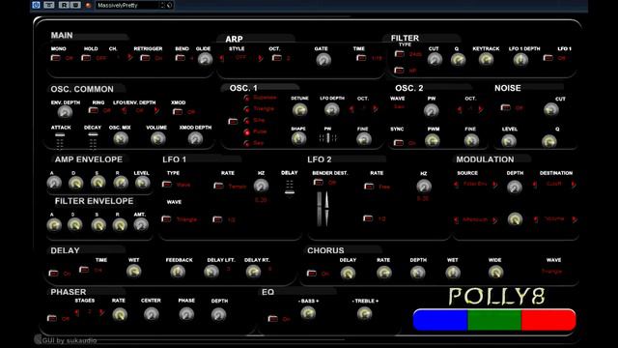The image size is (618, 348).
Task: Step LFO1/ENV. DEPTH selector right
Action: click(156, 110)
